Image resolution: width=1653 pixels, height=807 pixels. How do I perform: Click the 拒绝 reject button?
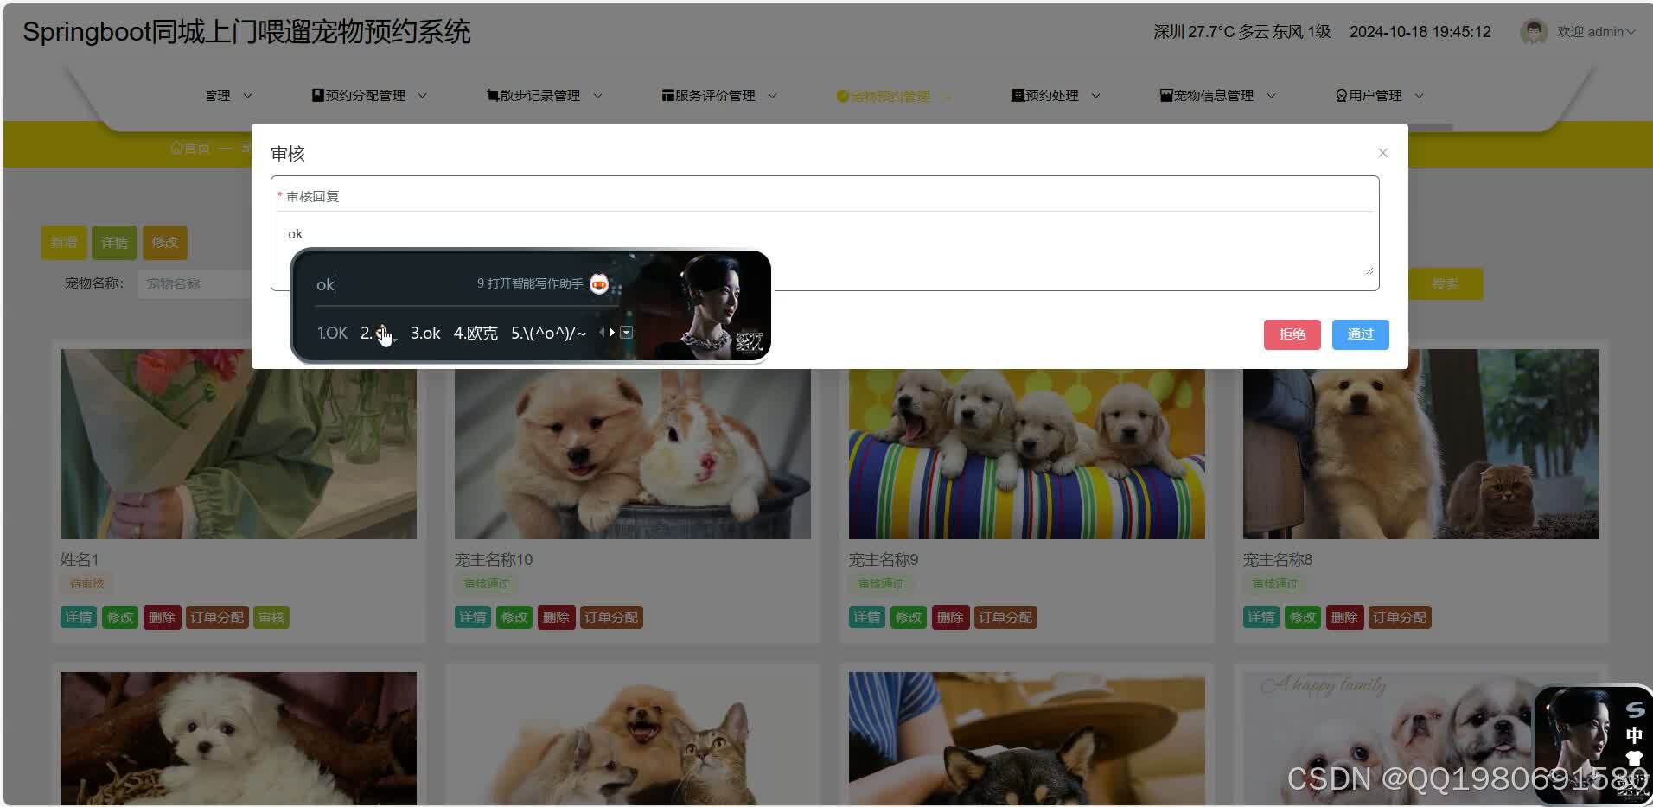[x=1292, y=334]
